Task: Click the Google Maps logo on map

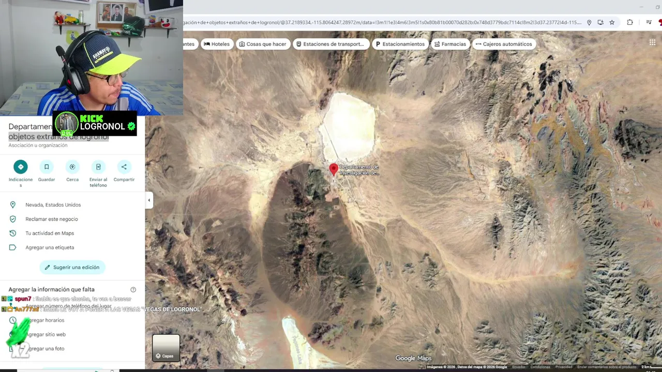Action: pyautogui.click(x=413, y=358)
